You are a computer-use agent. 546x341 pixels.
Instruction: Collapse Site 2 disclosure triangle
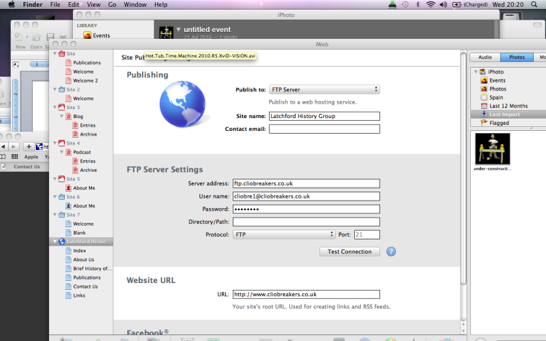pos(55,89)
